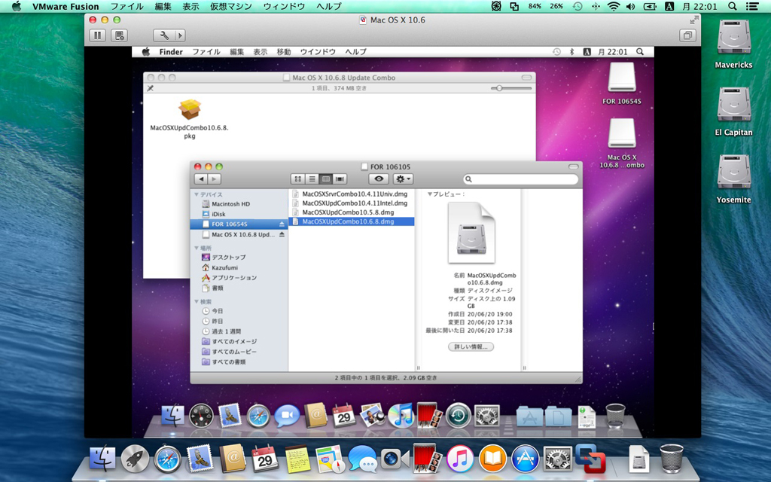Go forward in the FOR 106105 Finder window

[215, 179]
